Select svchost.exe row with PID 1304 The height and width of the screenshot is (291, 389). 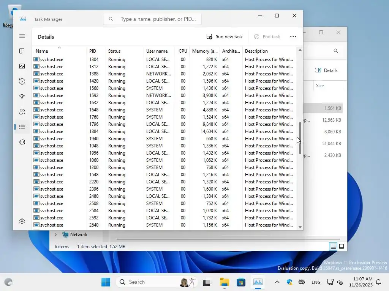165,59
